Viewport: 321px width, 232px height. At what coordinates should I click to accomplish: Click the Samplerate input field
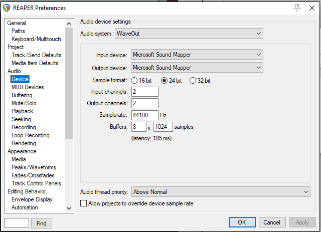[x=144, y=115]
